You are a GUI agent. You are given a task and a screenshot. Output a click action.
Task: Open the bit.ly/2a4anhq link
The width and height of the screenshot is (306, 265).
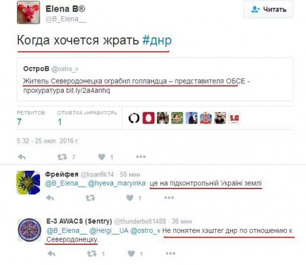[x=88, y=90]
